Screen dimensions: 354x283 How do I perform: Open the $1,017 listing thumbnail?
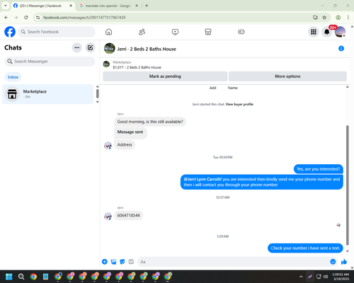106,64
